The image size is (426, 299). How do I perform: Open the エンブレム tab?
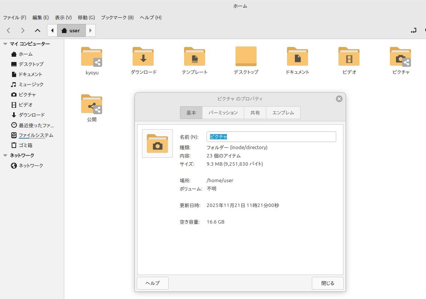(283, 113)
